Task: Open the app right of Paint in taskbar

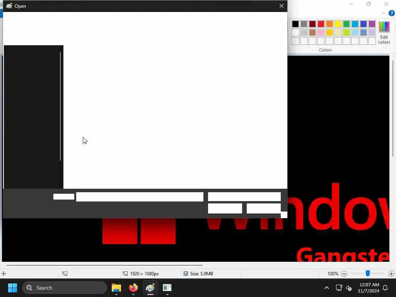Action: pos(167,288)
